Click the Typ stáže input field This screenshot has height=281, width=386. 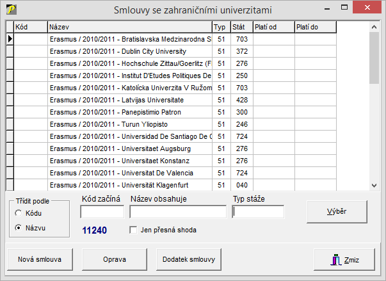[x=258, y=212]
